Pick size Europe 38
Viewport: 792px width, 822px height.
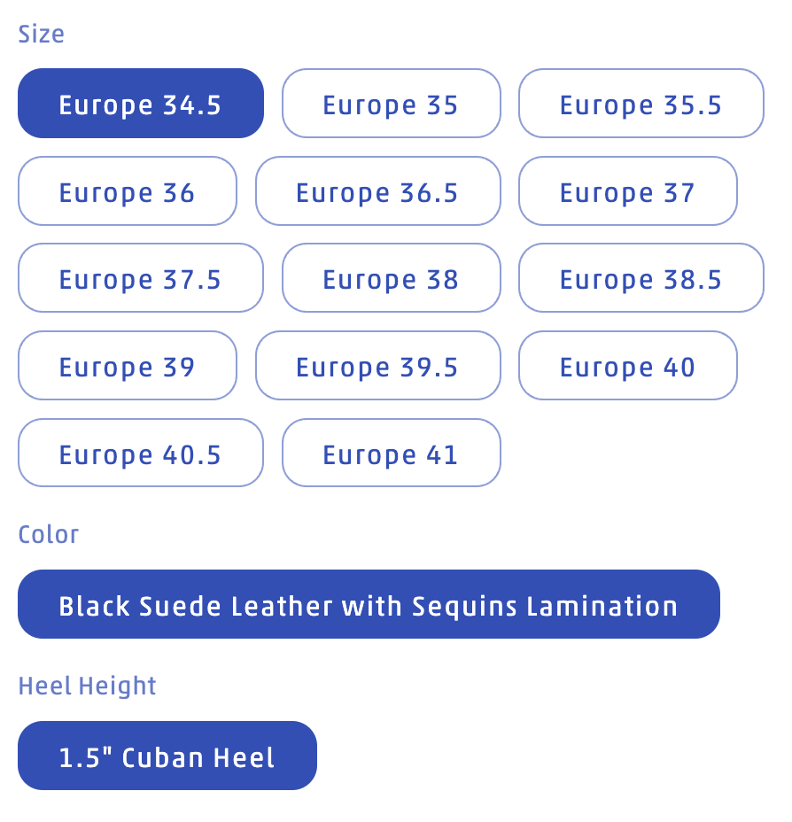(x=391, y=278)
